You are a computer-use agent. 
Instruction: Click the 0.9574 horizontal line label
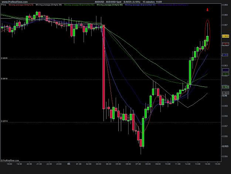(x=4, y=121)
